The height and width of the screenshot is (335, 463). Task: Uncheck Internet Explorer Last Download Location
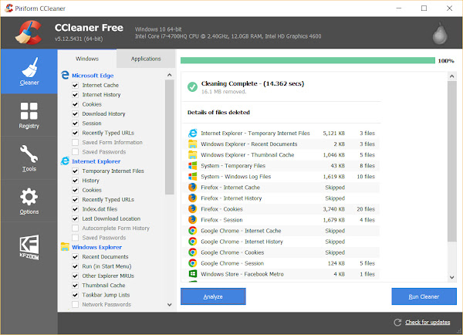pos(76,218)
